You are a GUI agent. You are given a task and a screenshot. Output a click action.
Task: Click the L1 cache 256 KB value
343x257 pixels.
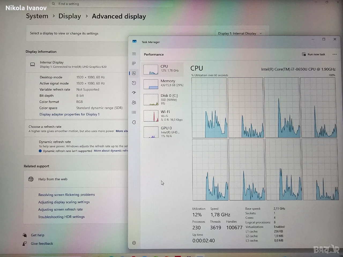pos(278,231)
